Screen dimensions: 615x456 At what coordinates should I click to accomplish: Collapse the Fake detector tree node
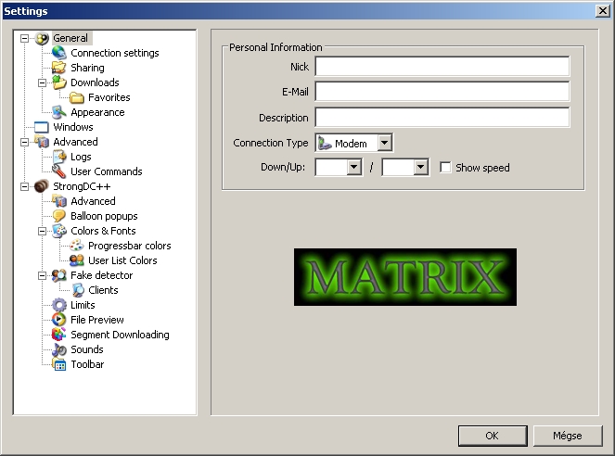click(x=43, y=275)
